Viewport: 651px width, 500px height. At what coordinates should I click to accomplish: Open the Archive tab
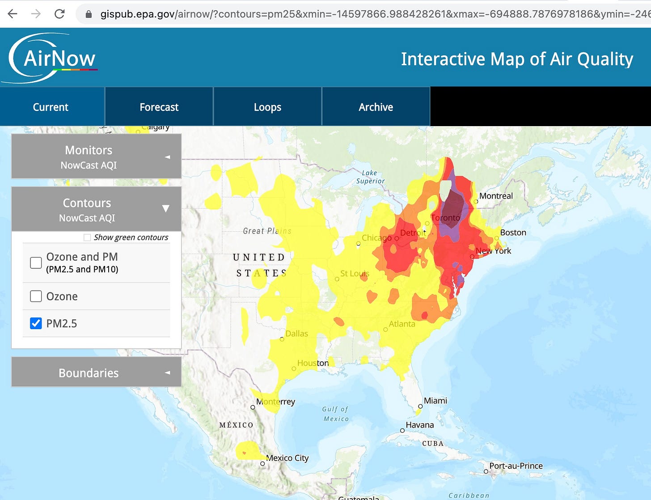[x=376, y=107]
